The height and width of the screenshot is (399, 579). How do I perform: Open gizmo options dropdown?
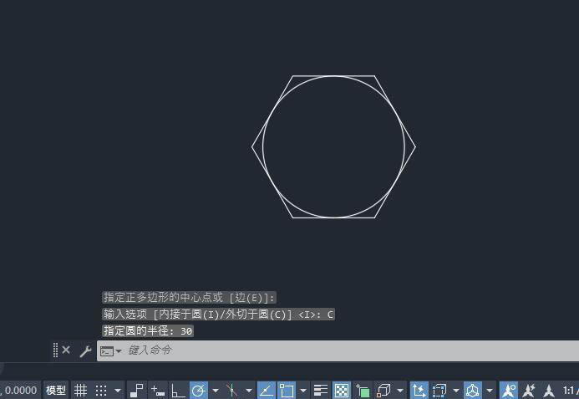point(490,391)
